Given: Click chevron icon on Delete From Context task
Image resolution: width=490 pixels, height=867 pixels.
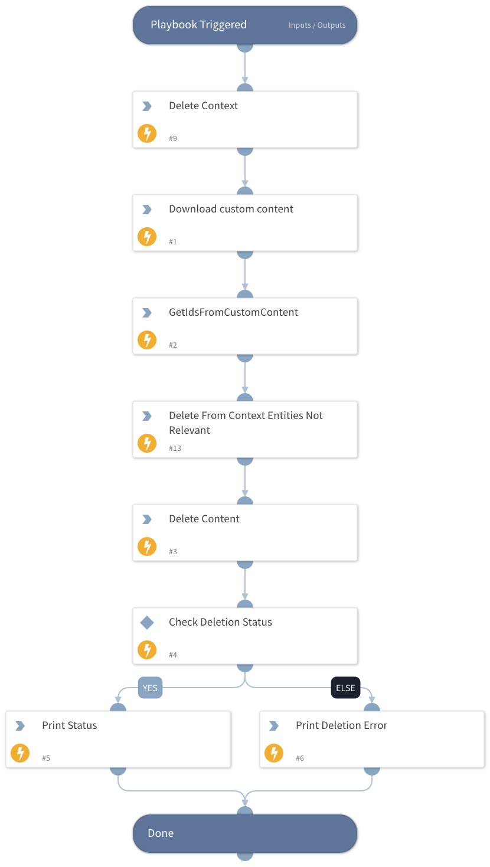Looking at the screenshot, I should 147,416.
